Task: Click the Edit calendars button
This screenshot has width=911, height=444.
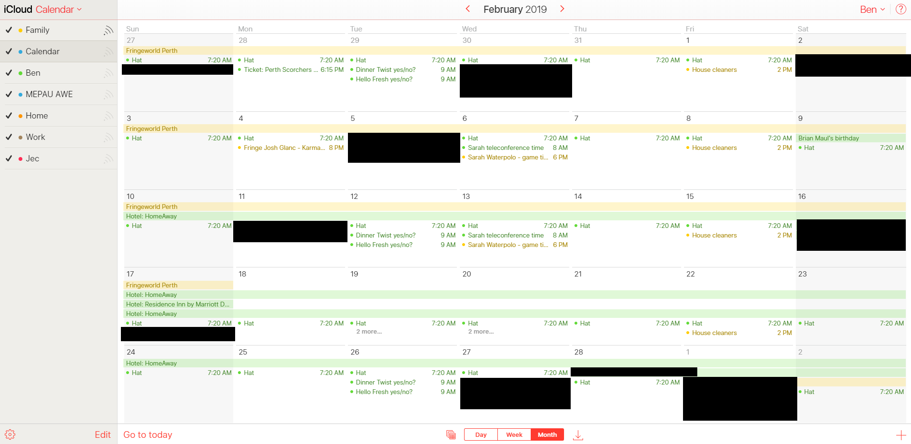Action: 102,434
